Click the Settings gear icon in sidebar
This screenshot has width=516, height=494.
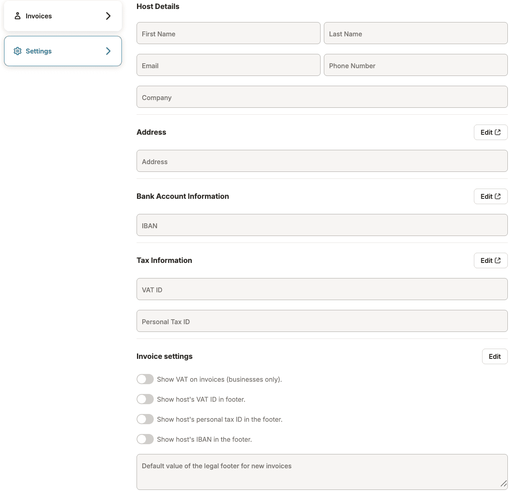tap(18, 51)
